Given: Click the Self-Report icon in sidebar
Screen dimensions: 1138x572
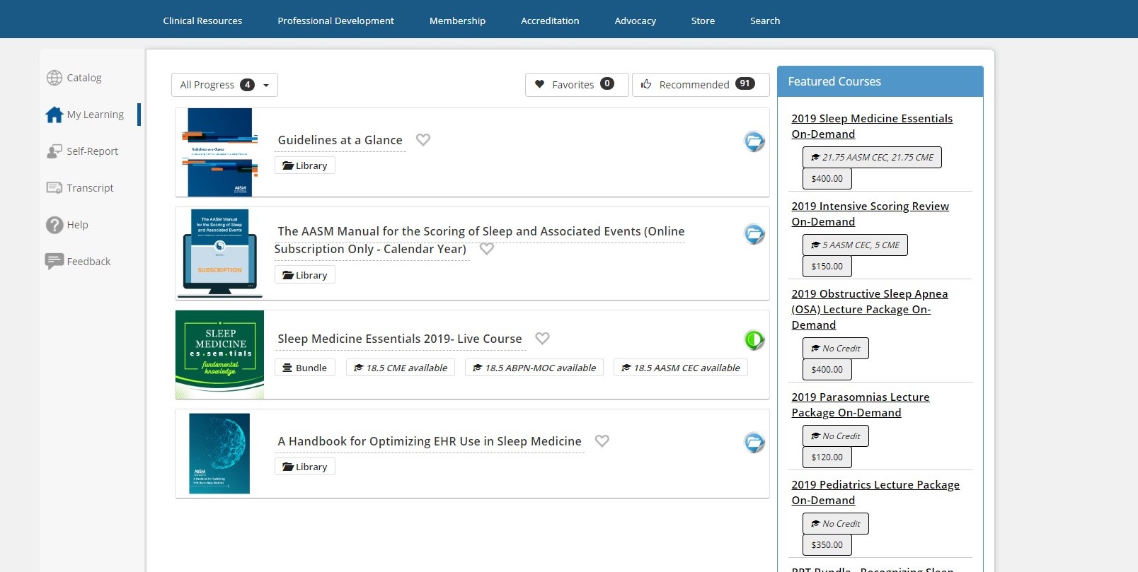Looking at the screenshot, I should 54,151.
